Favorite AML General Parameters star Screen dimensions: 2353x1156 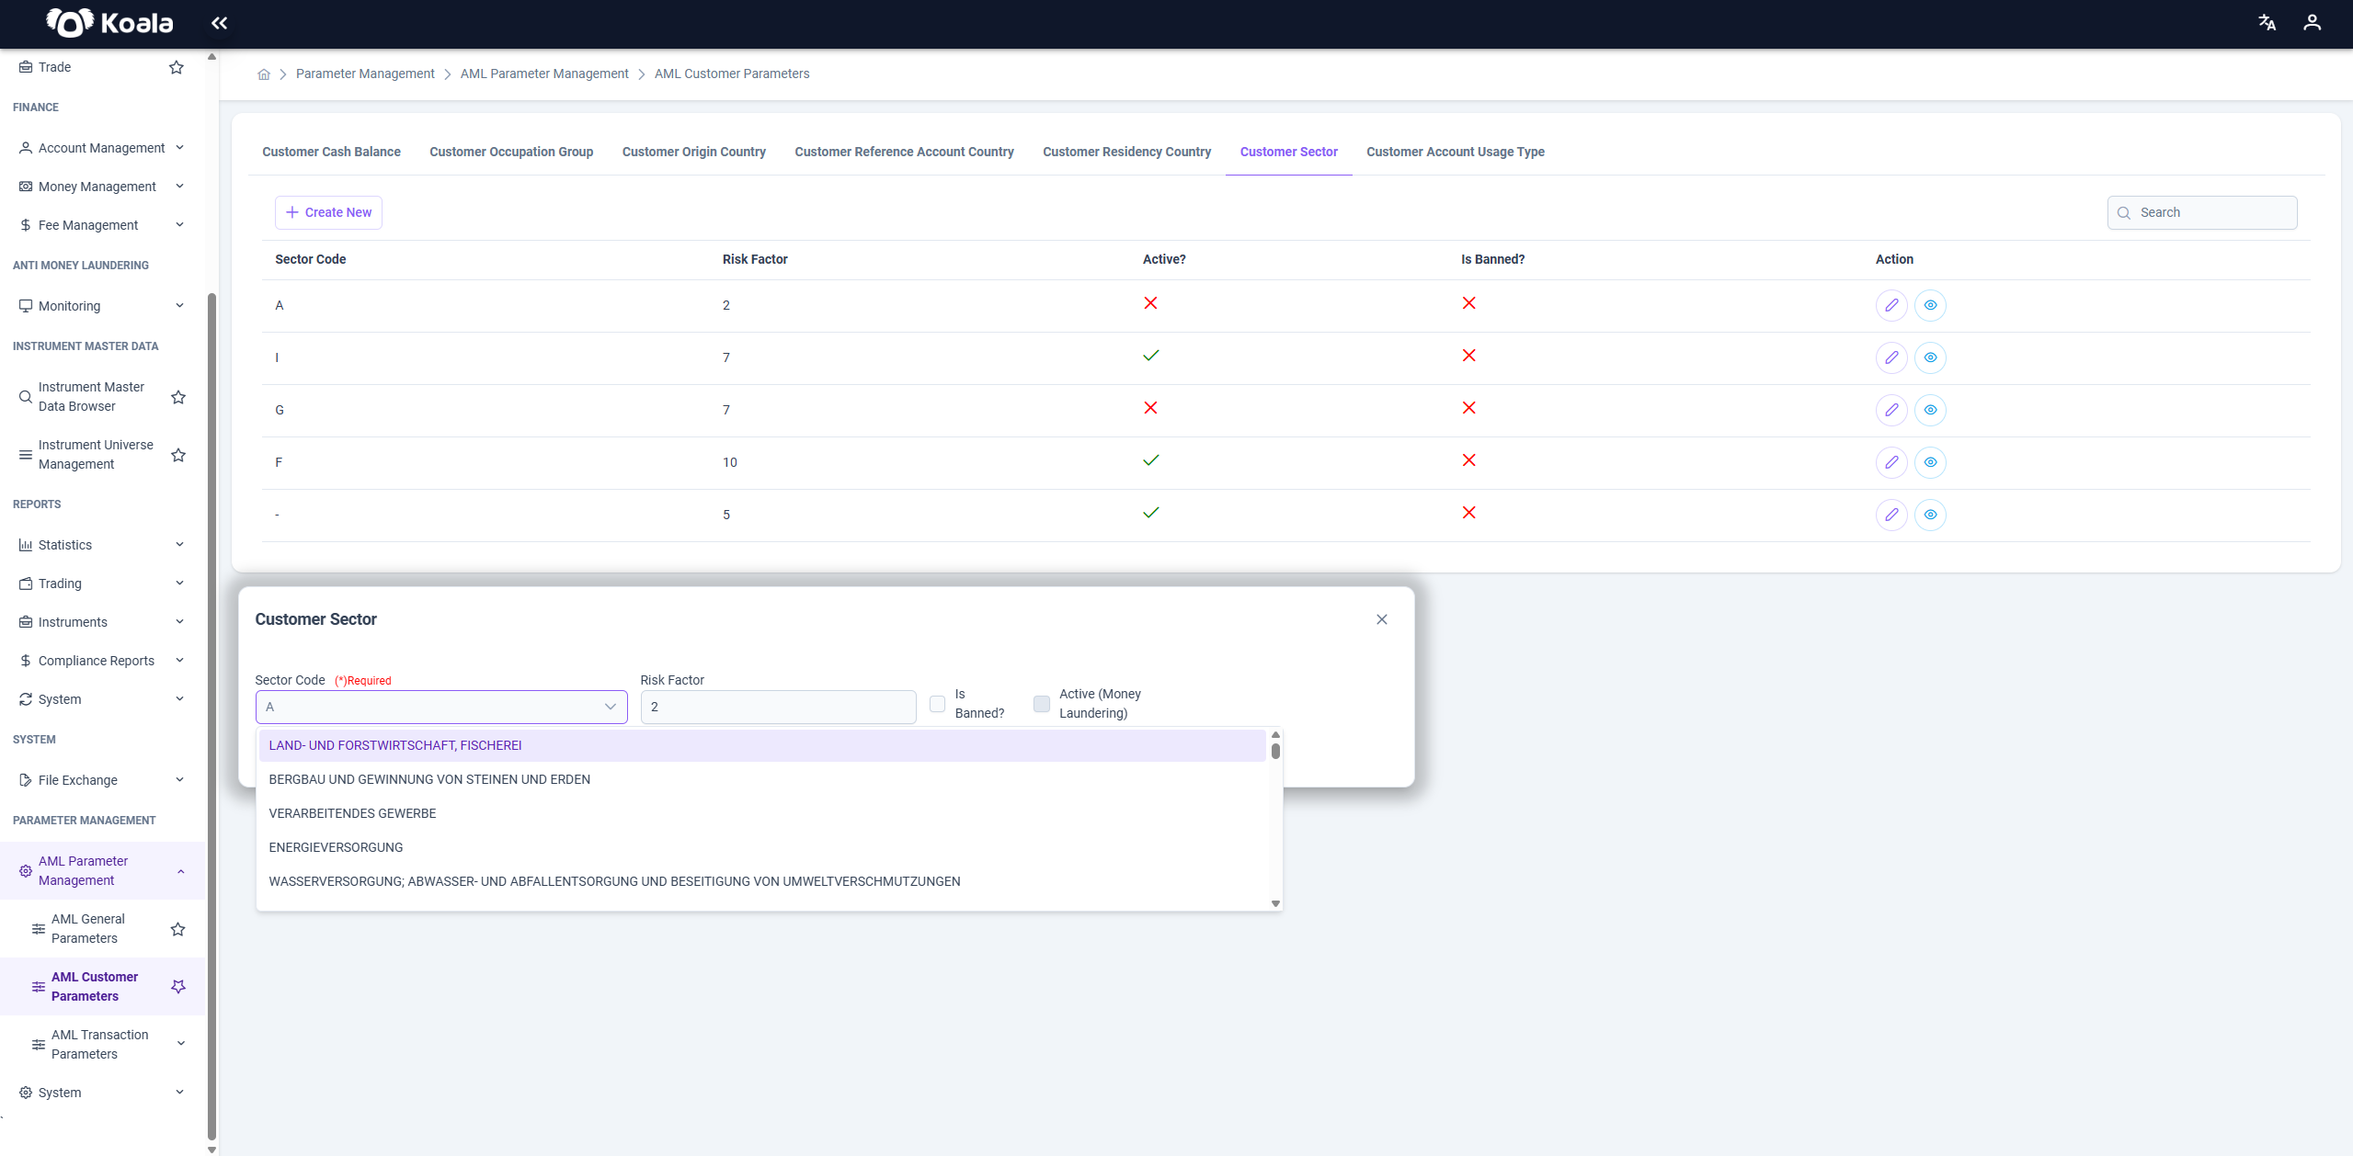[x=178, y=929]
